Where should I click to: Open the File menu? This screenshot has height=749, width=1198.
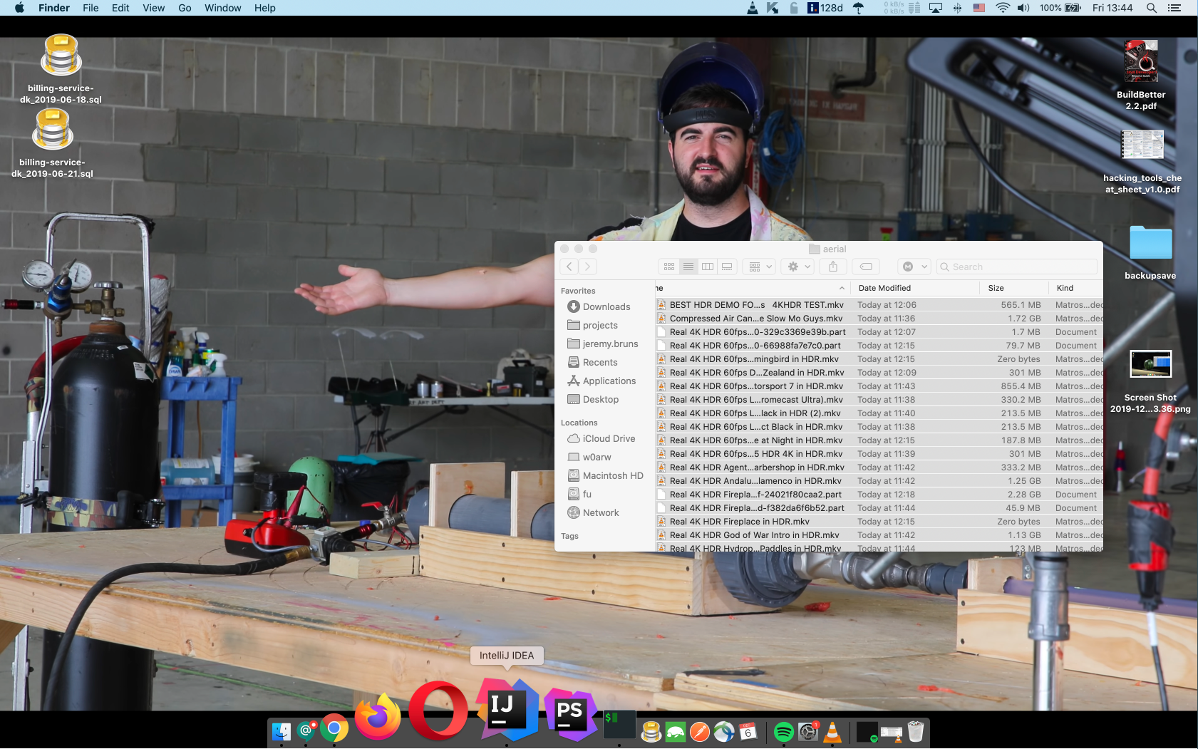pyautogui.click(x=91, y=8)
